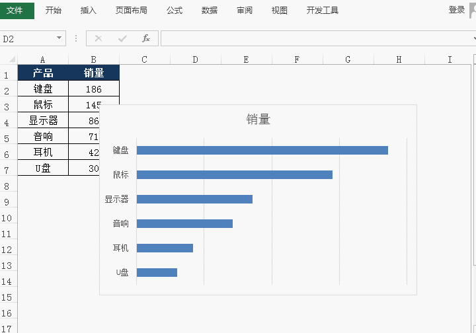Image resolution: width=476 pixels, height=333 pixels.
Task: Select column F header
Action: click(x=297, y=59)
